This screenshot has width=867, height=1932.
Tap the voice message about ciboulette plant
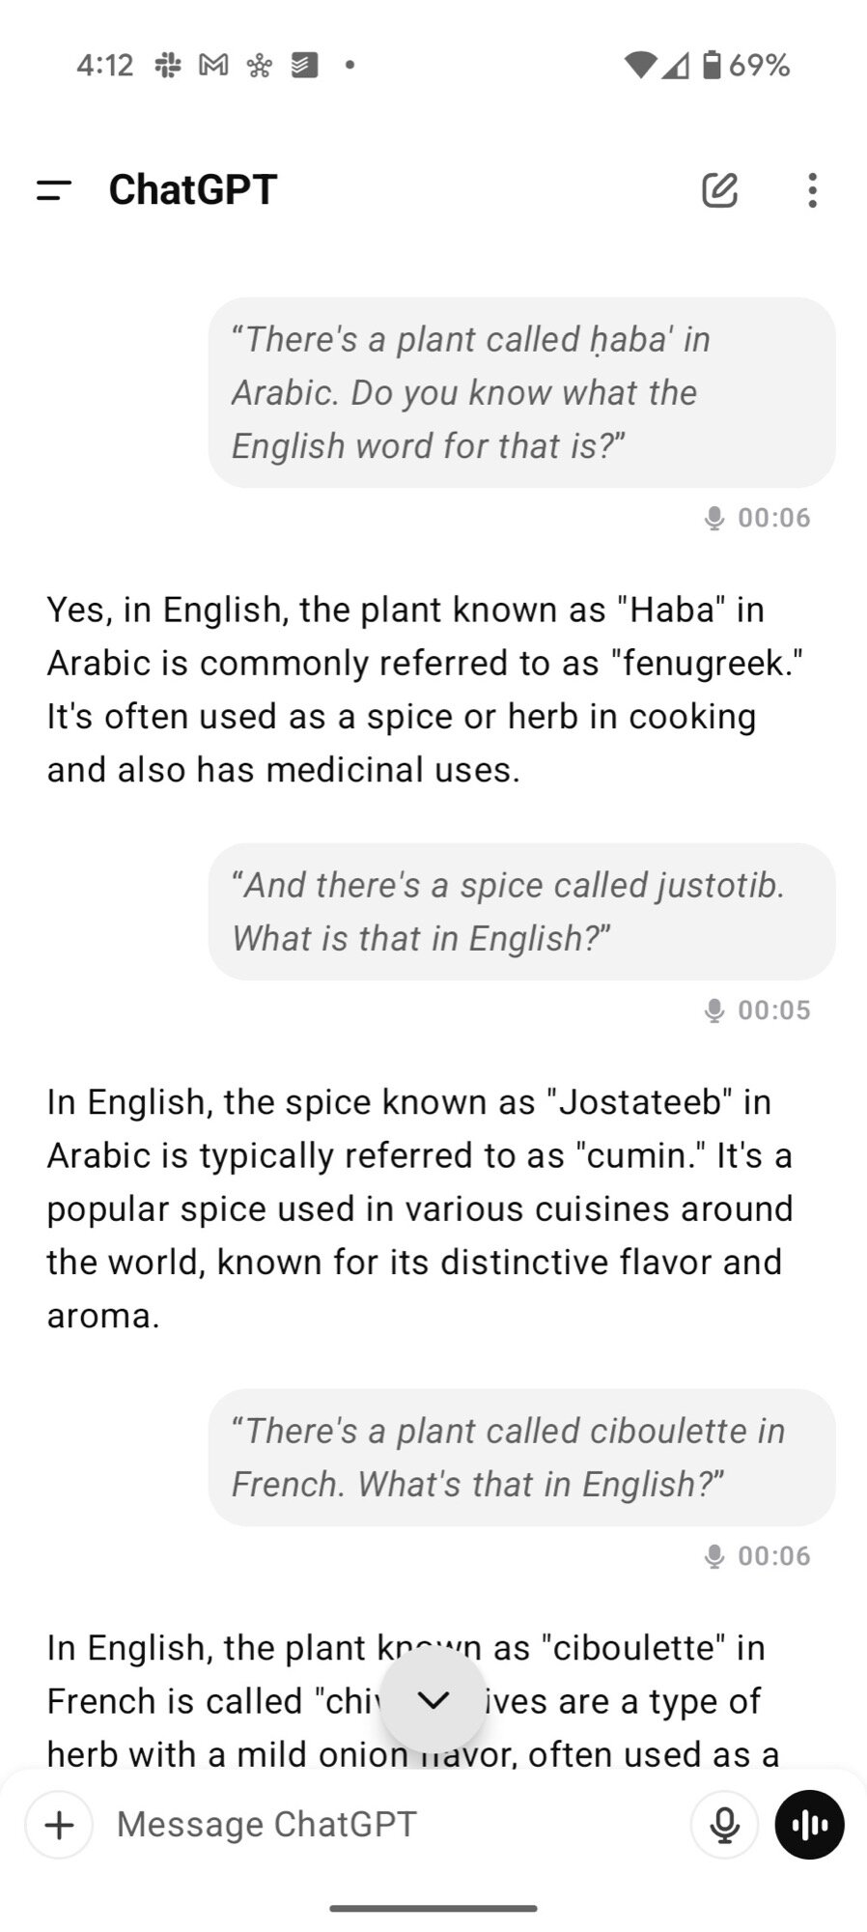[x=521, y=1458]
